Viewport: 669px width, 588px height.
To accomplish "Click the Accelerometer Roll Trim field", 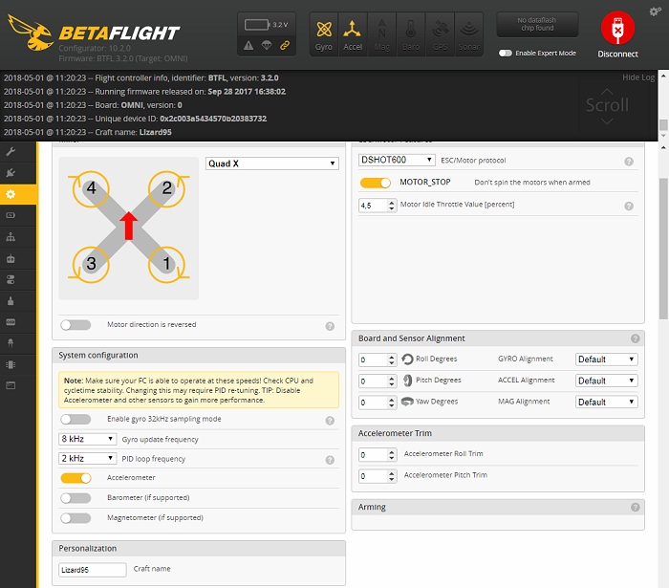I will pyautogui.click(x=378, y=455).
